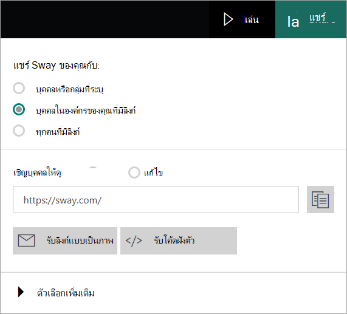Image resolution: width=347 pixels, height=314 pixels.
Task: Click the เชิญบุคคลให้ดู label
Action: [x=37, y=172]
